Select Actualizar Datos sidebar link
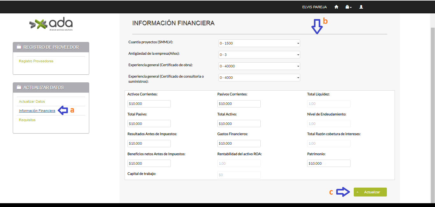Viewport: 435px width, 207px height. pyautogui.click(x=32, y=101)
